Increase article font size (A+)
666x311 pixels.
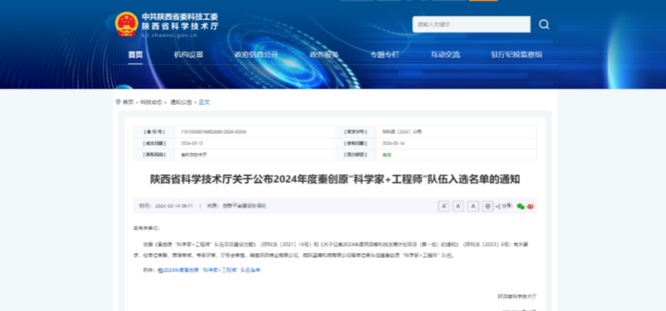(444, 206)
